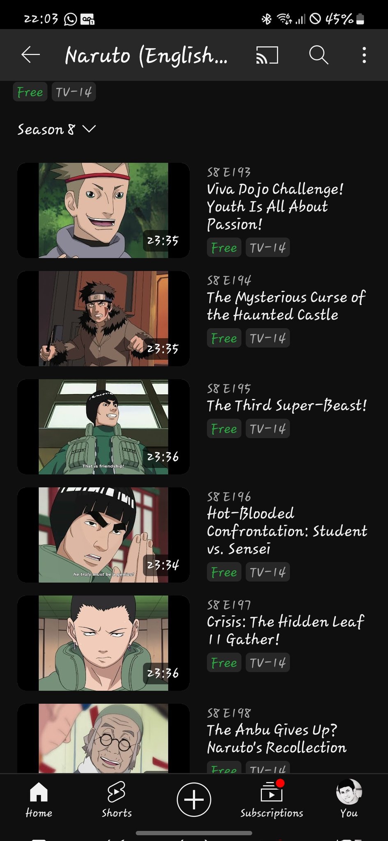Tap the search magnifier icon
Viewport: 388px width, 841px height.
[319, 55]
